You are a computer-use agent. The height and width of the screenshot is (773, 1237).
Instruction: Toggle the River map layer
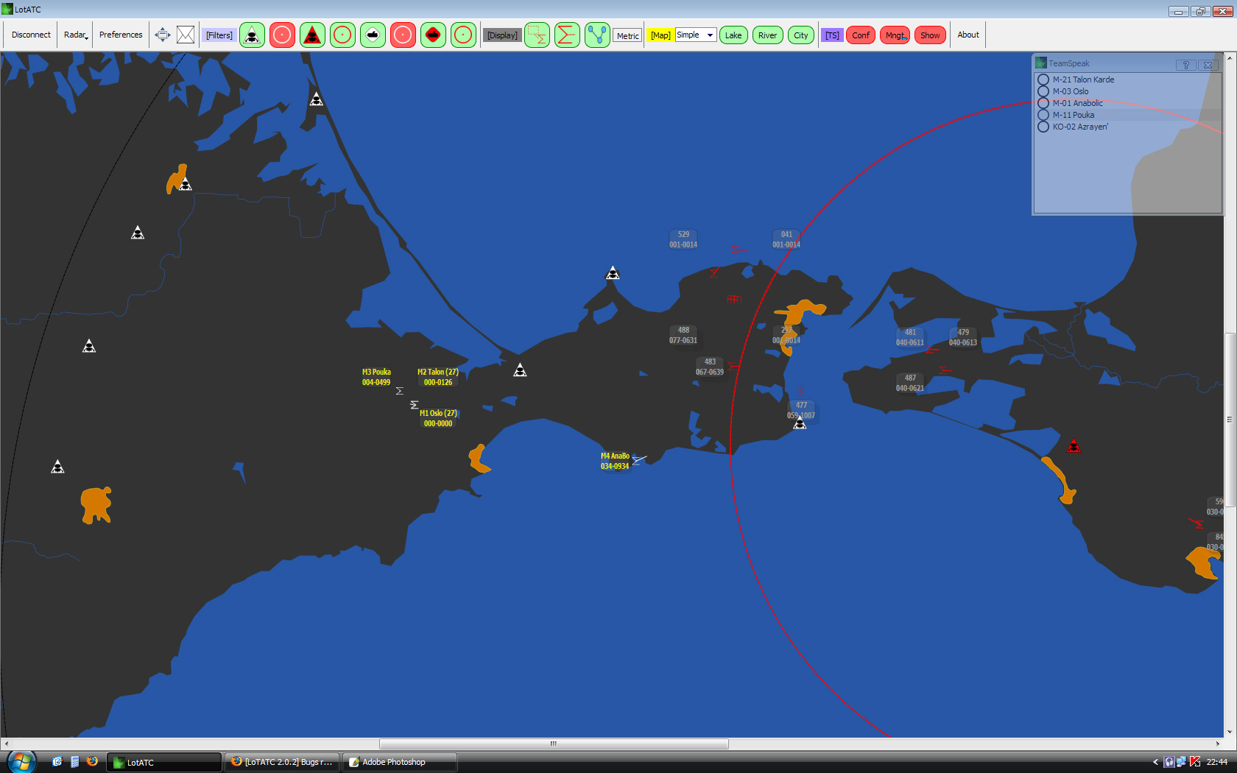(x=767, y=35)
